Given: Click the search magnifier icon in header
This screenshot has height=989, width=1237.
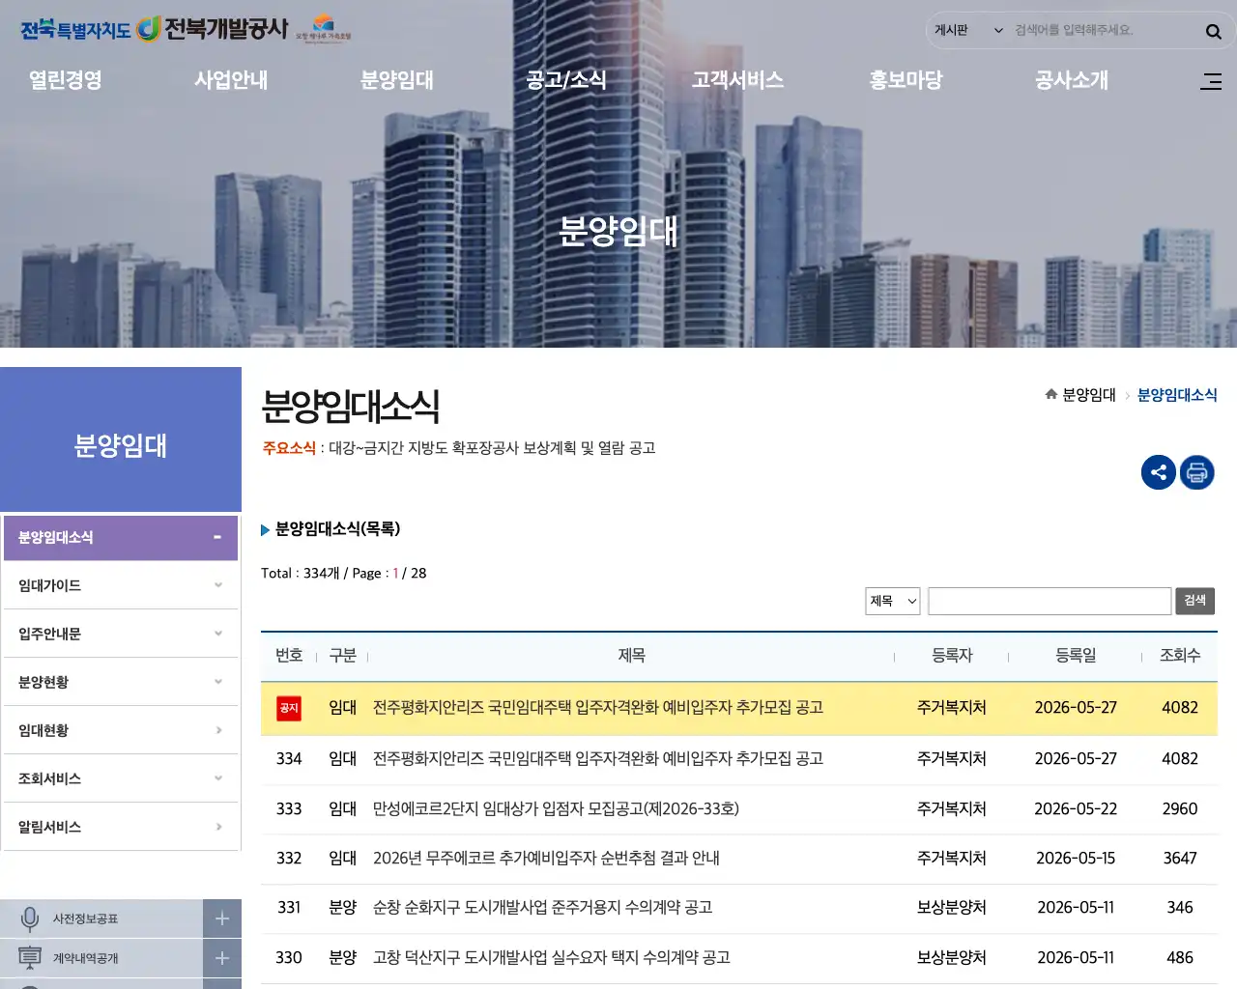Looking at the screenshot, I should [x=1213, y=31].
